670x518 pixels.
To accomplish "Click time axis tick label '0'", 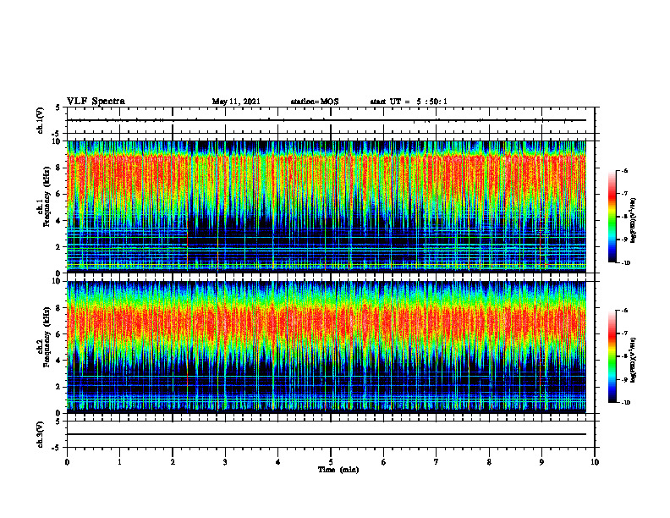I will tap(67, 462).
